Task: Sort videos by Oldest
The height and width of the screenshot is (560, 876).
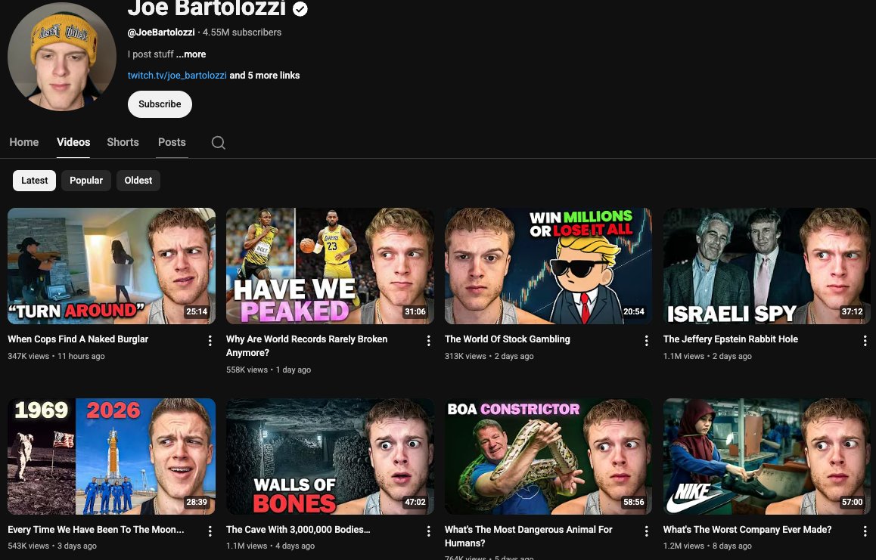Action: click(138, 181)
